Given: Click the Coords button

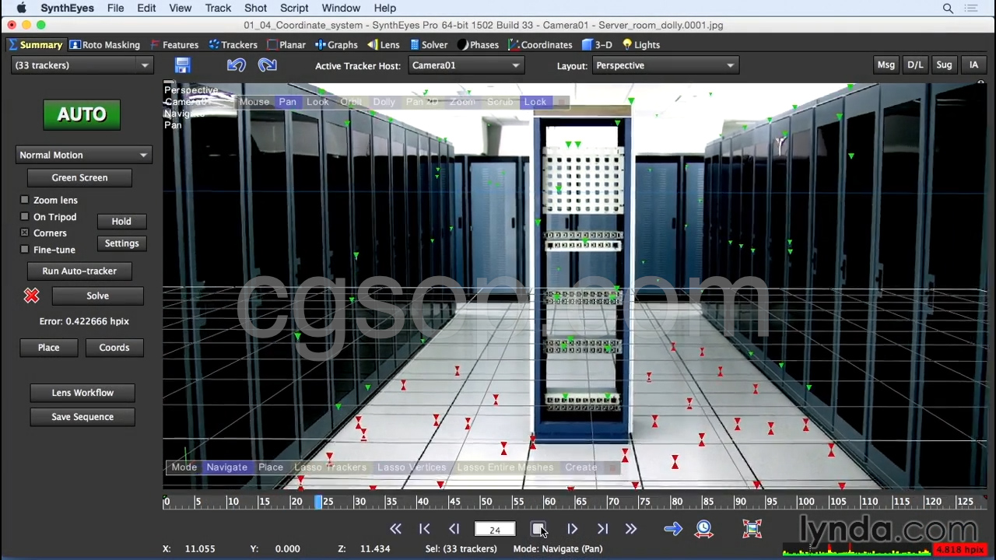Looking at the screenshot, I should coord(114,348).
